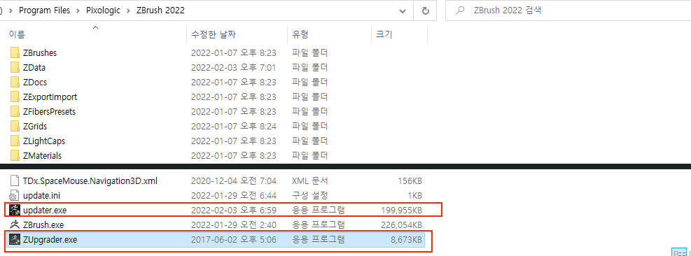Viewport: 691px width, 256px height.
Task: Expand the chevron after Pixologic
Action: click(x=129, y=11)
